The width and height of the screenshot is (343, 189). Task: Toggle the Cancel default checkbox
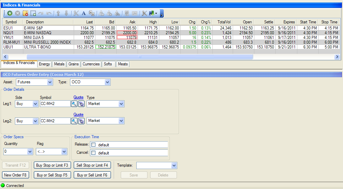tap(93, 153)
